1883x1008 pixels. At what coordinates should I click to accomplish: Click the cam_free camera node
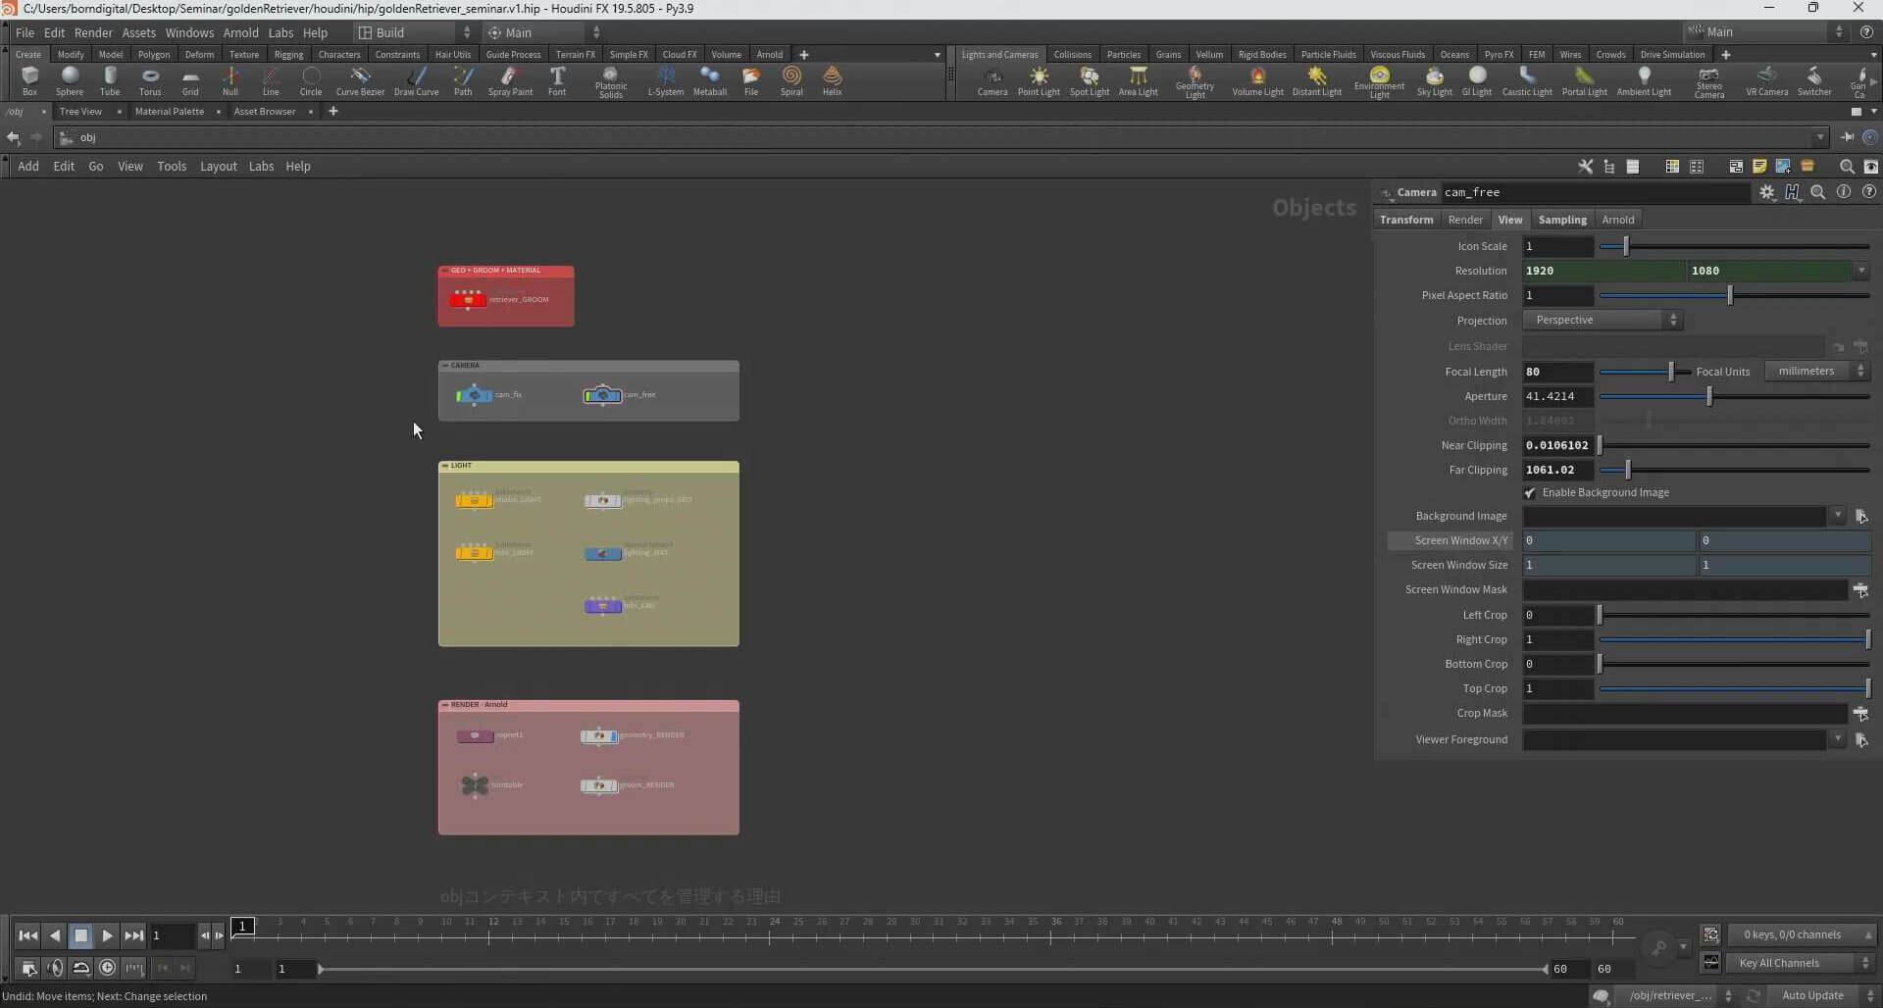point(602,395)
